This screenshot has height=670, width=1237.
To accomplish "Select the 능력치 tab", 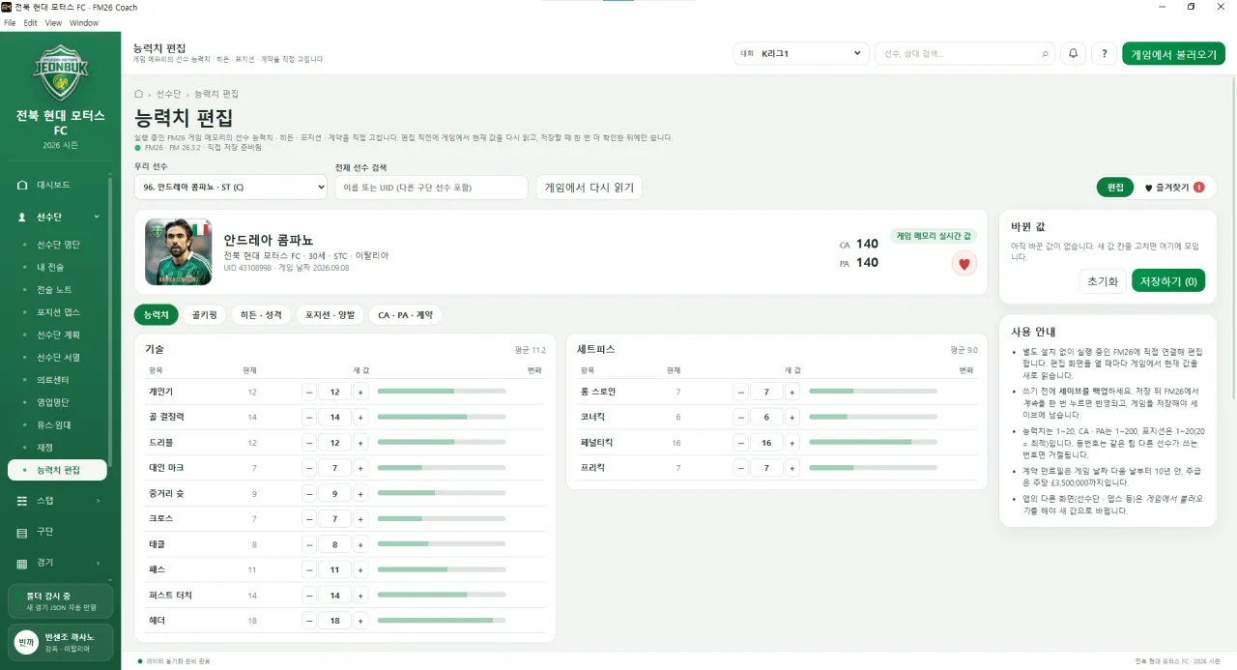I will 156,315.
